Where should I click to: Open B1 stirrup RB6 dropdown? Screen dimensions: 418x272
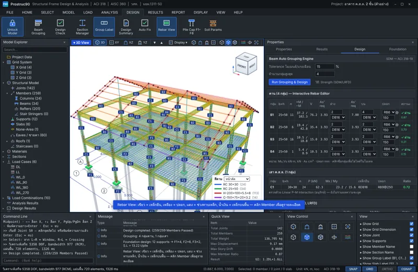pos(389,112)
